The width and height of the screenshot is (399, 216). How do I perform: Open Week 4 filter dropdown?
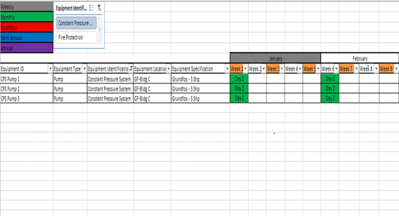(x=300, y=69)
